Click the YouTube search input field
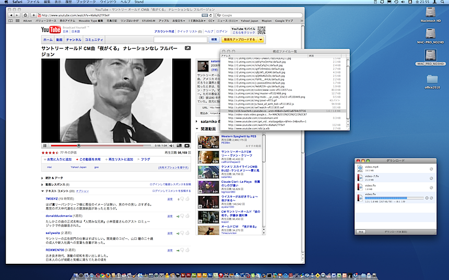 [181, 40]
